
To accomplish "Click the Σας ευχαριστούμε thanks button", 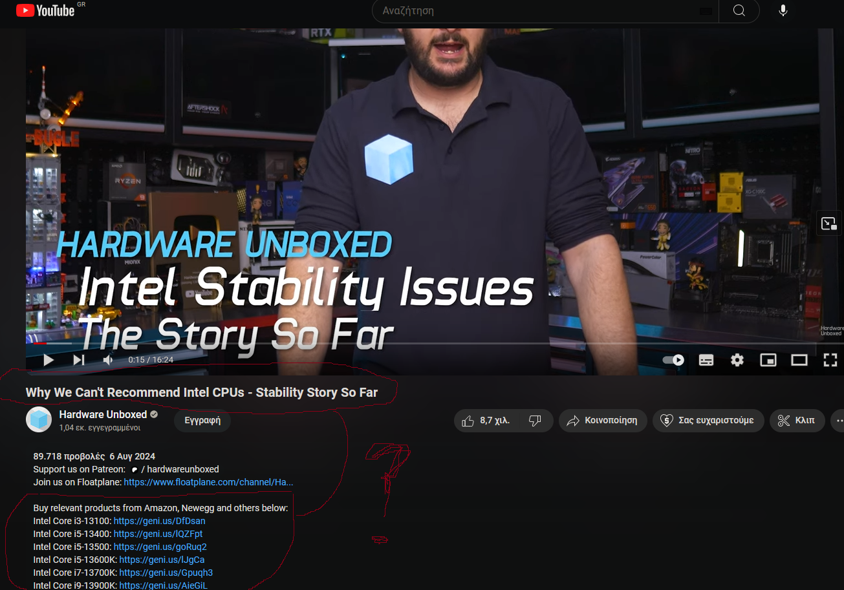I will pyautogui.click(x=708, y=421).
